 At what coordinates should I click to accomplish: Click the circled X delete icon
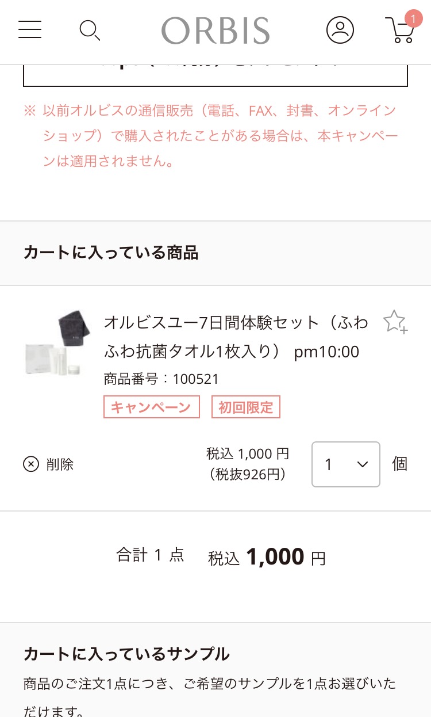(31, 464)
